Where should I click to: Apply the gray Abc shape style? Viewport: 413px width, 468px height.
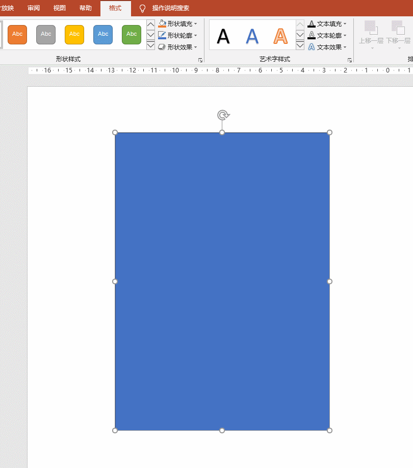pos(46,34)
